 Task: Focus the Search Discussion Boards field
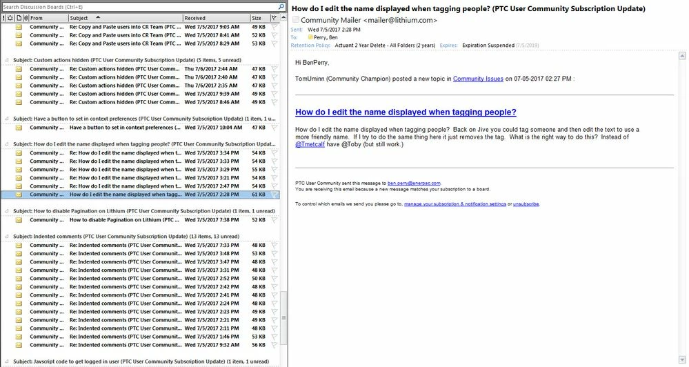click(x=140, y=7)
